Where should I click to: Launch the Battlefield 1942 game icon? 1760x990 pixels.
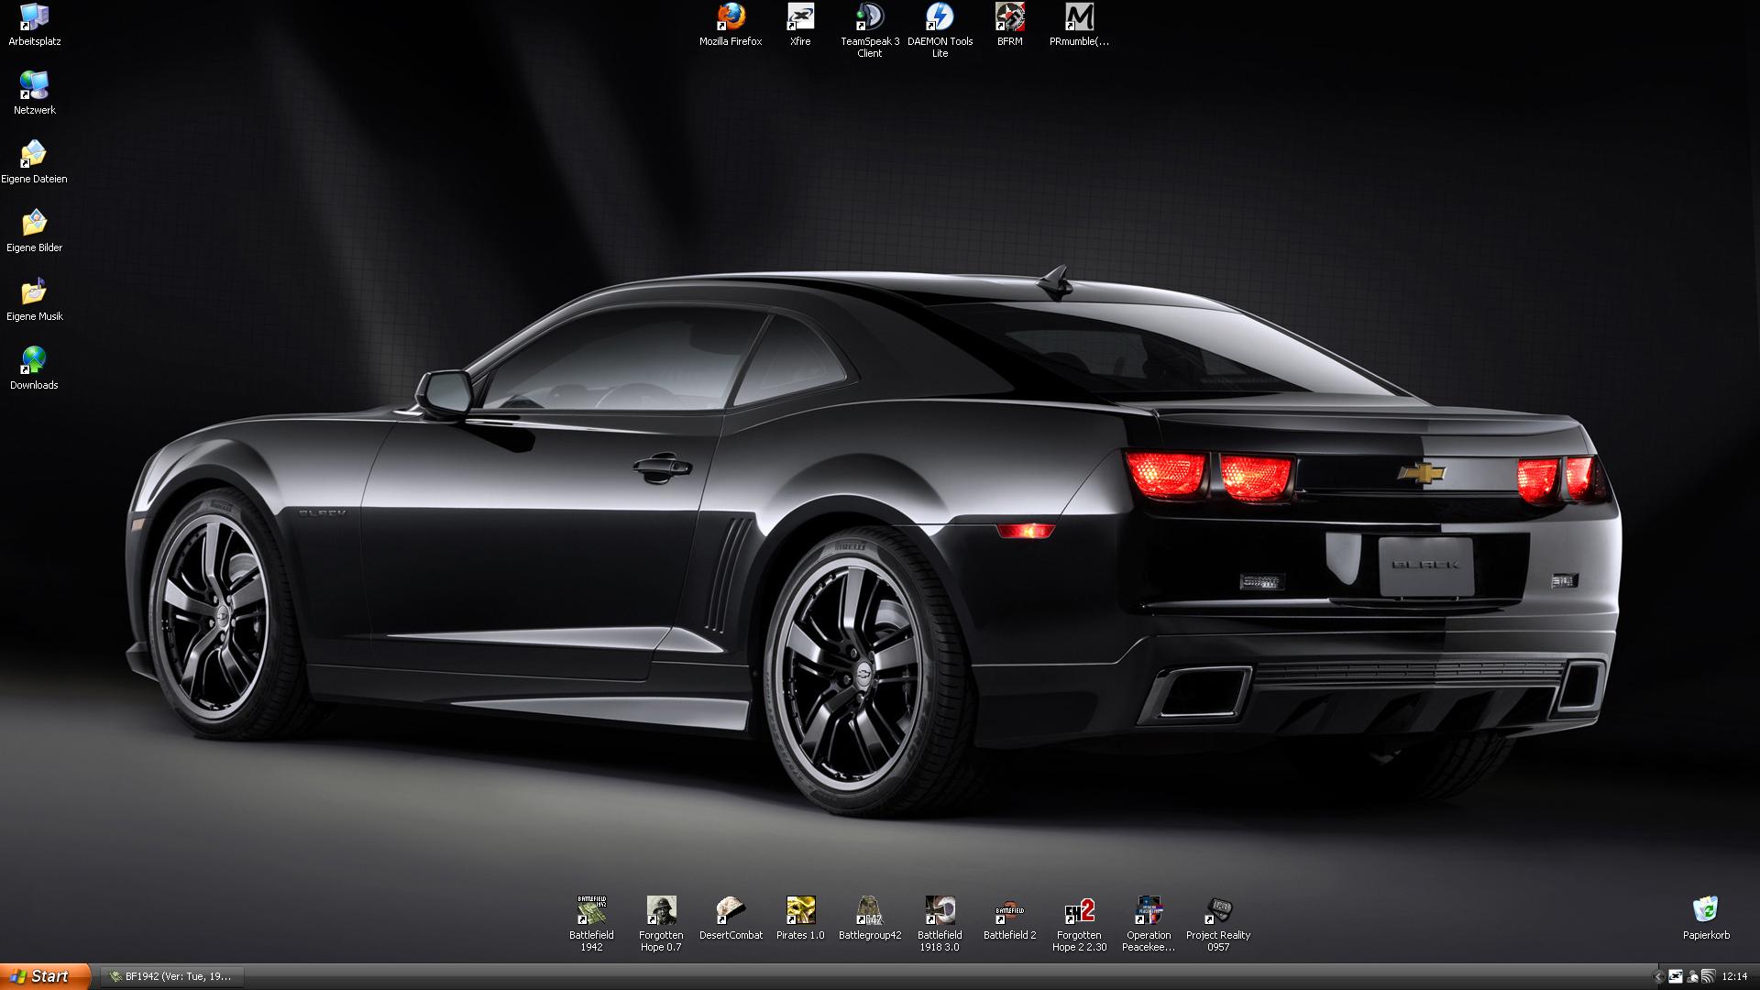[591, 924]
